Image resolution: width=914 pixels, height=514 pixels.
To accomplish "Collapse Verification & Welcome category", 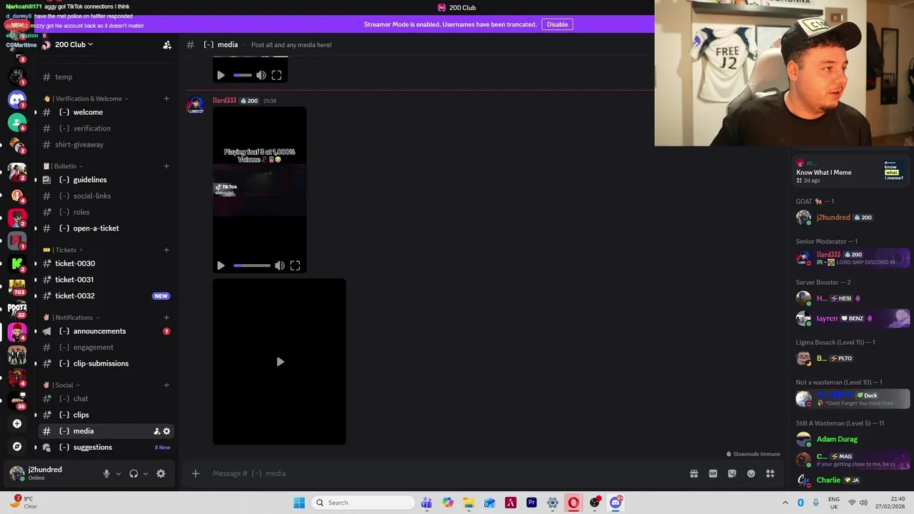I will point(86,99).
